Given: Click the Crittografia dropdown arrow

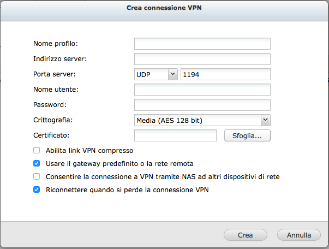Looking at the screenshot, I should pos(265,120).
